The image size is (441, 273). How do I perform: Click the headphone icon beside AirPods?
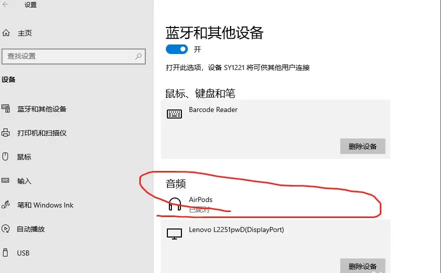[174, 204]
